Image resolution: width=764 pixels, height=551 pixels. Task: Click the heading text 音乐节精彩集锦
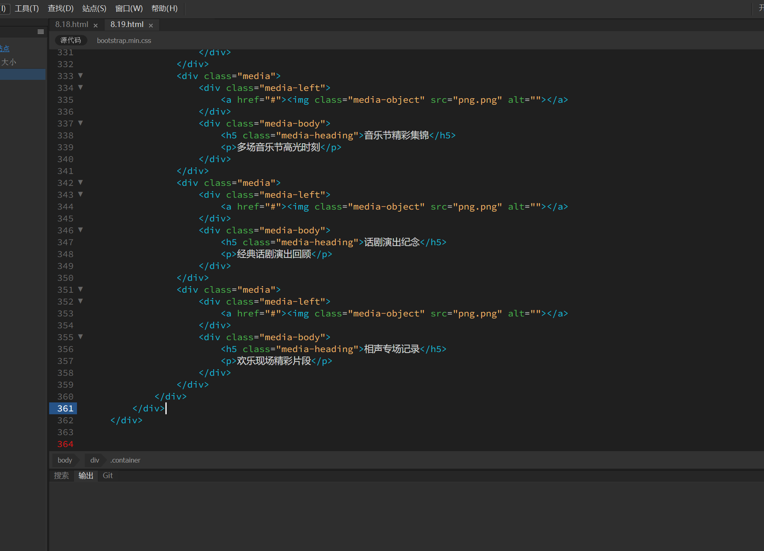point(396,135)
